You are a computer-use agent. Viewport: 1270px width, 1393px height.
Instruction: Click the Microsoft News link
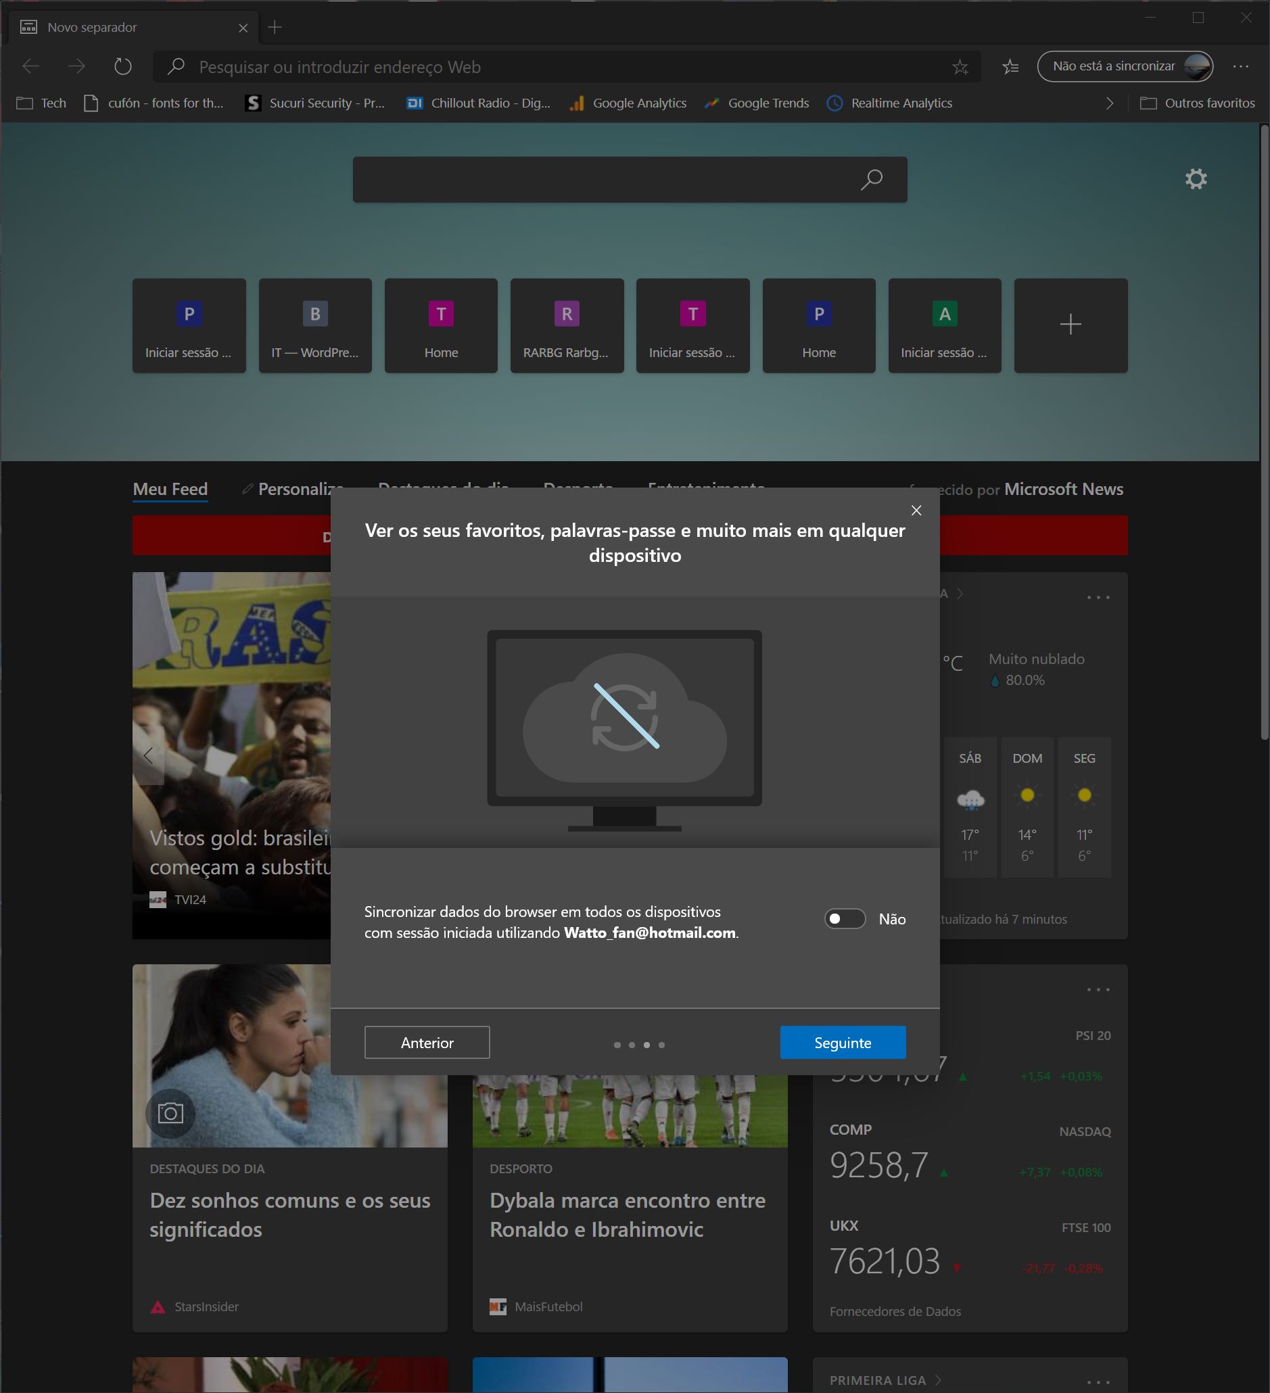point(1063,489)
